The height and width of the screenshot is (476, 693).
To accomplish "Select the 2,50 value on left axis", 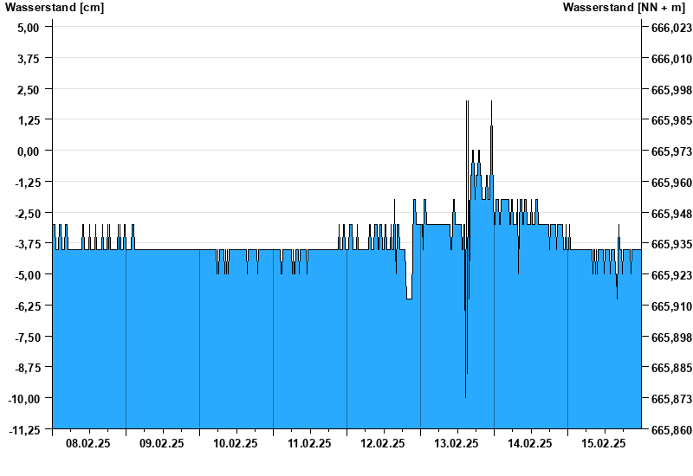I will tap(29, 90).
